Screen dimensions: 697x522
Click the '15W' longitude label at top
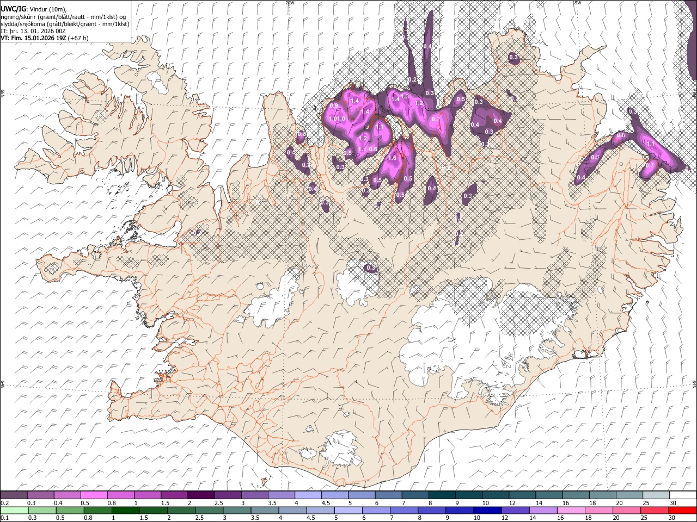pos(577,3)
